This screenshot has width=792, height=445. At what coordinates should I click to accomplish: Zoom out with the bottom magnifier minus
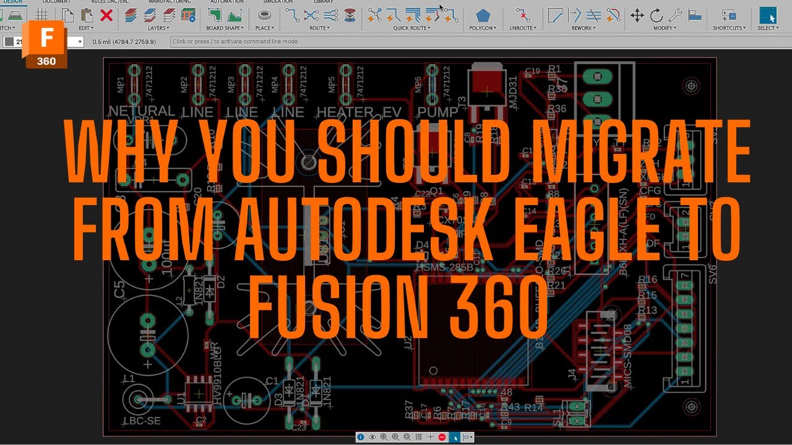click(395, 437)
